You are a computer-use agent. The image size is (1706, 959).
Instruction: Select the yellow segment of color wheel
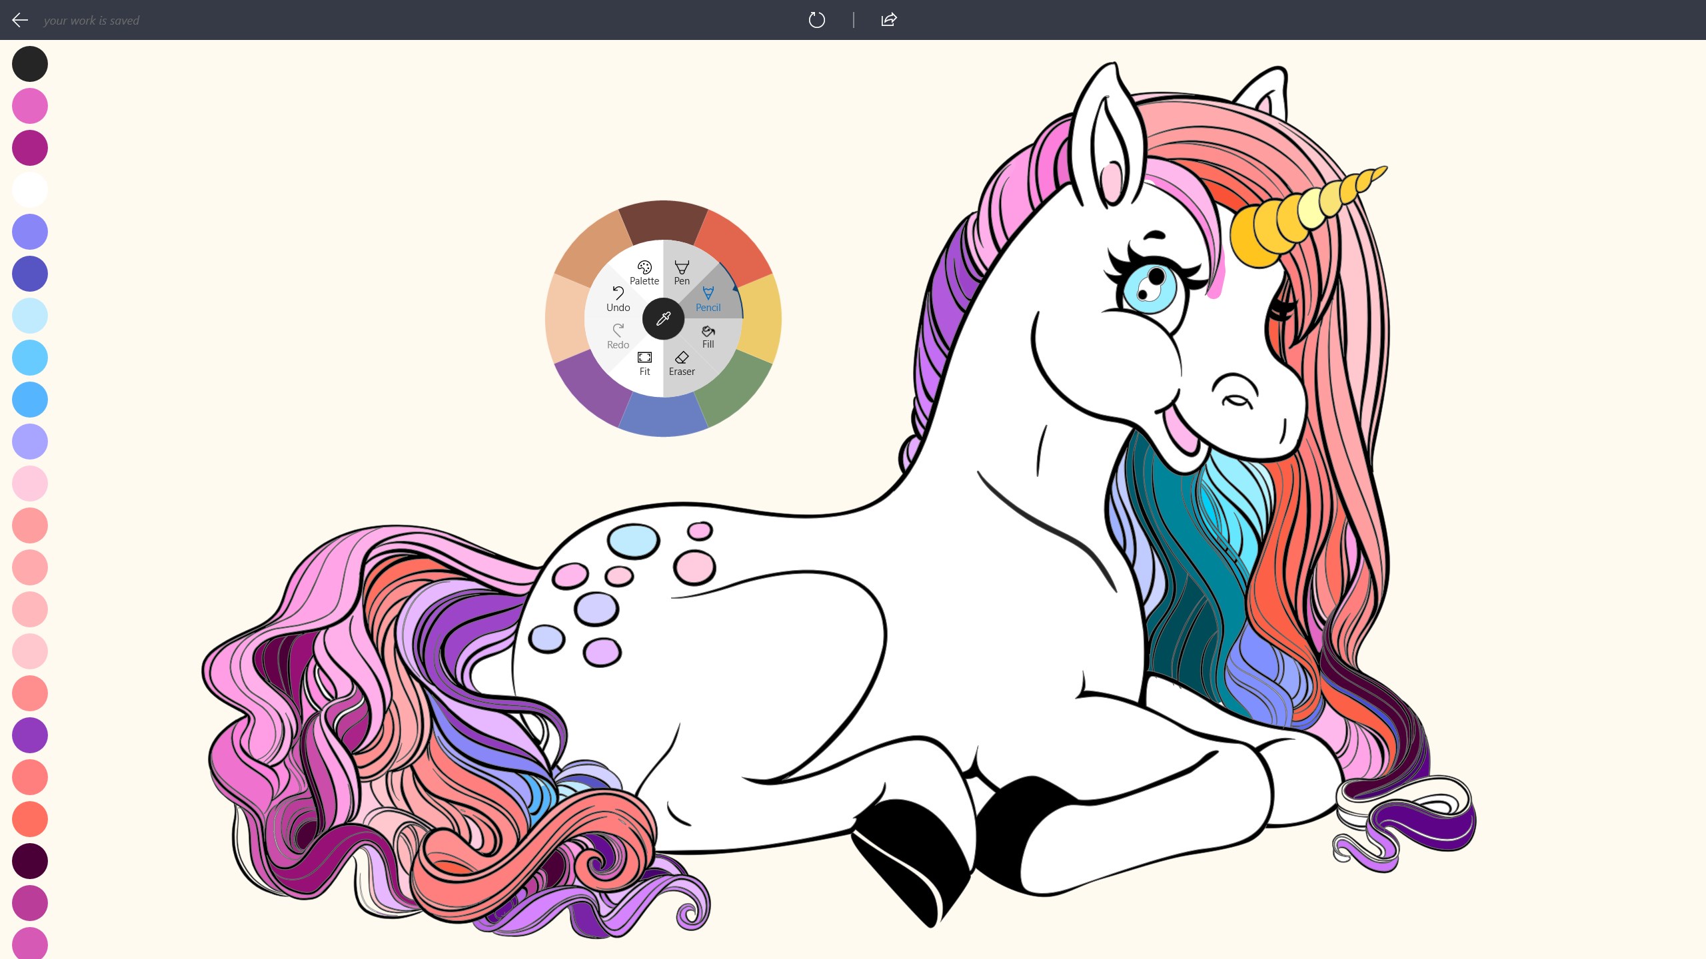[x=761, y=319]
